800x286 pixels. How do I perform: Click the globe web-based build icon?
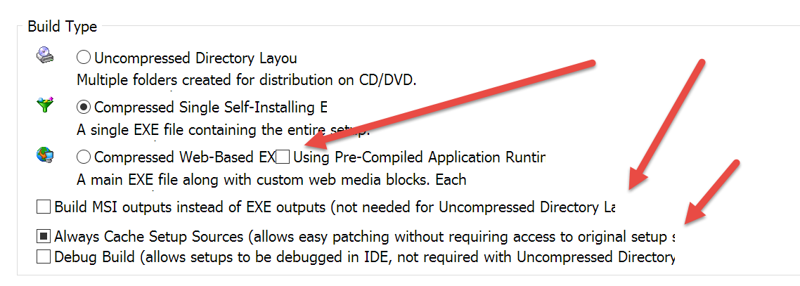[x=44, y=155]
